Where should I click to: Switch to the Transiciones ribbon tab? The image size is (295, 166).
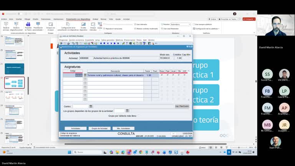pyautogui.click(x=46, y=19)
